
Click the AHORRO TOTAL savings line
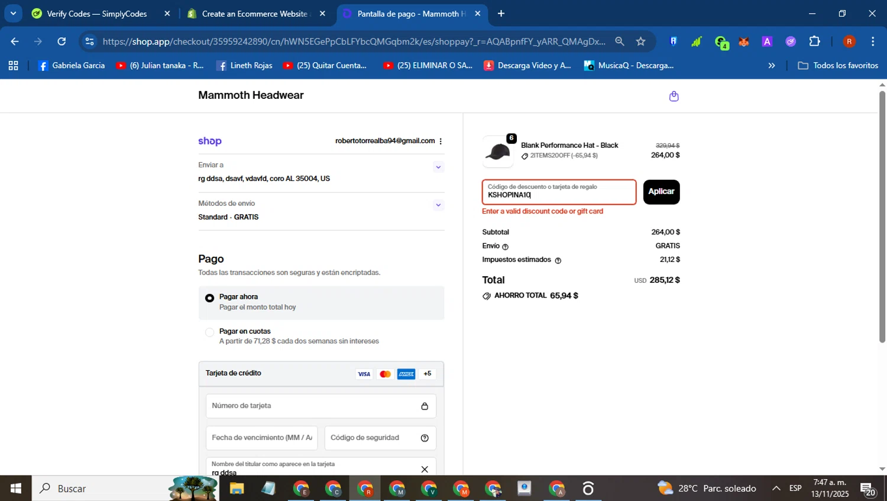[x=530, y=296]
